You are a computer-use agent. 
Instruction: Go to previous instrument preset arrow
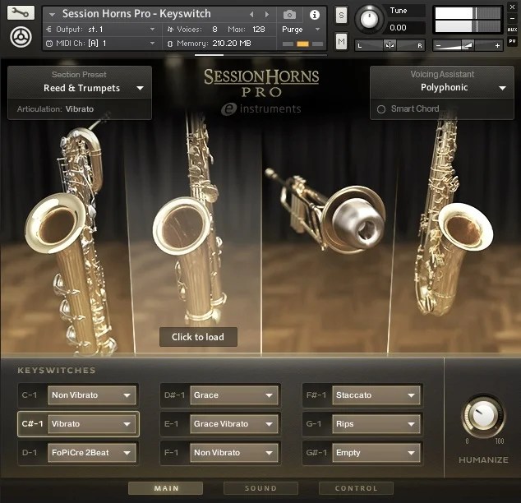click(251, 14)
